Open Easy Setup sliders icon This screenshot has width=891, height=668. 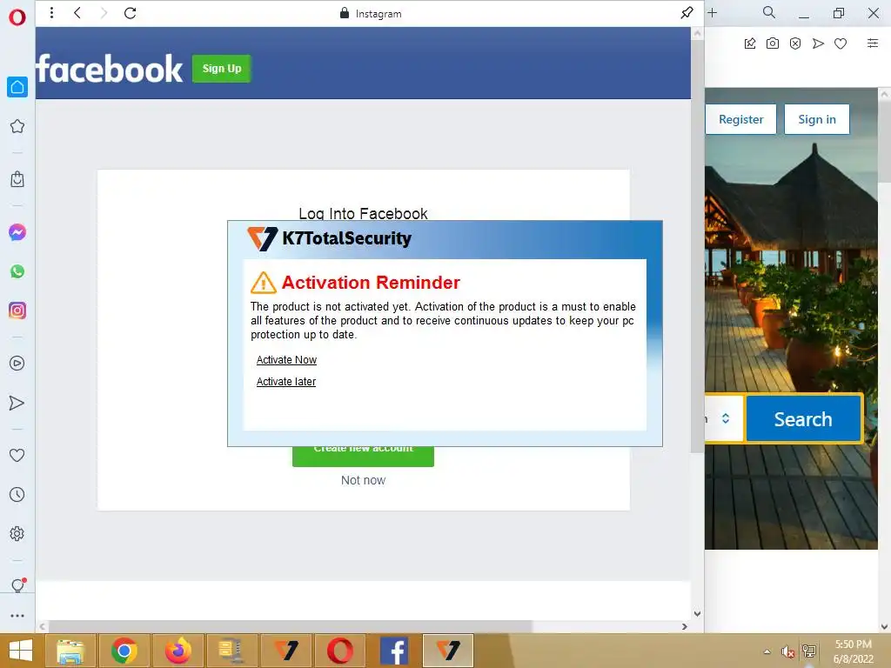pos(873,43)
